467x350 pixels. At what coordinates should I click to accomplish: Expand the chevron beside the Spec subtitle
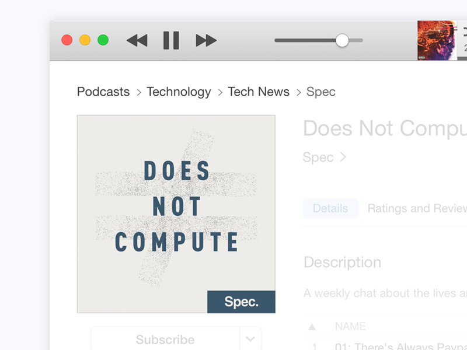point(343,157)
